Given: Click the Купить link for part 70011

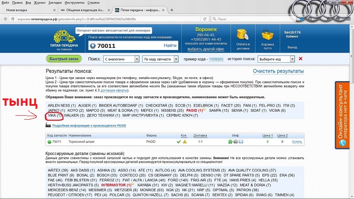Looking at the screenshot, I should point(297,142).
